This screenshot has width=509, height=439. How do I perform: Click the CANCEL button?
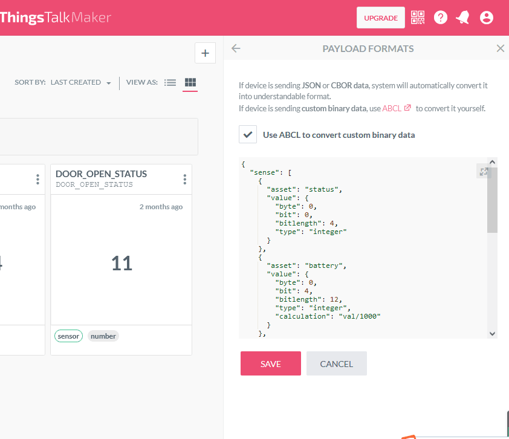pyautogui.click(x=337, y=363)
